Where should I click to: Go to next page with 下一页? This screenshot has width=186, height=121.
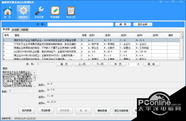click(x=100, y=64)
